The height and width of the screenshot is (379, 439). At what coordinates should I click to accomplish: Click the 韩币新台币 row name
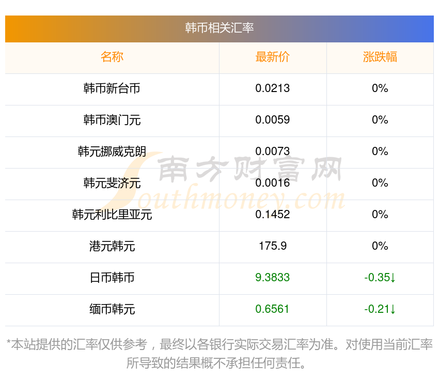click(x=112, y=88)
